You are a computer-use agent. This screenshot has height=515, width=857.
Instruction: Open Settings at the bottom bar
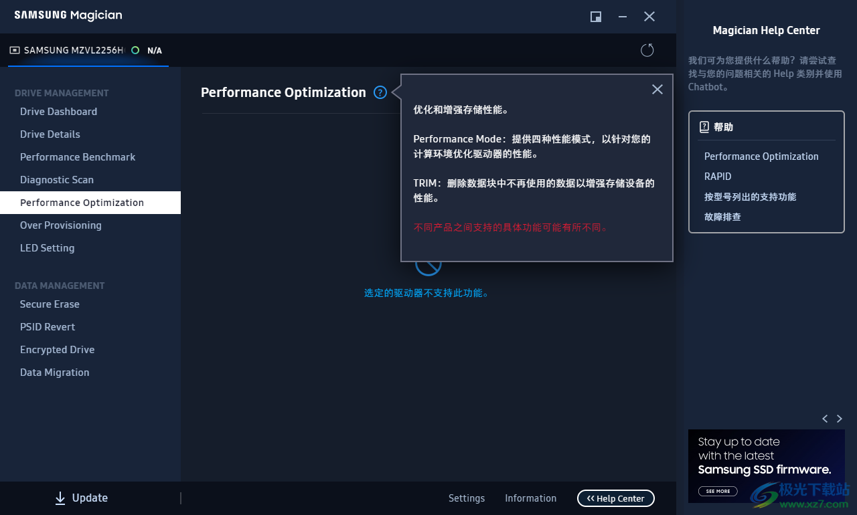point(467,498)
